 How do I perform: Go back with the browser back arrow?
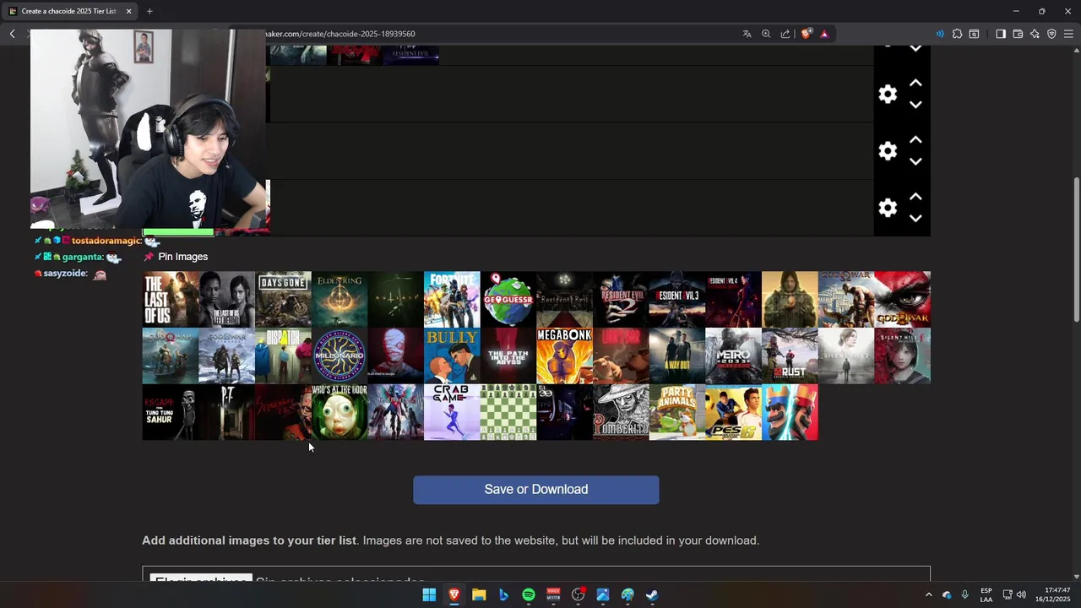click(12, 34)
